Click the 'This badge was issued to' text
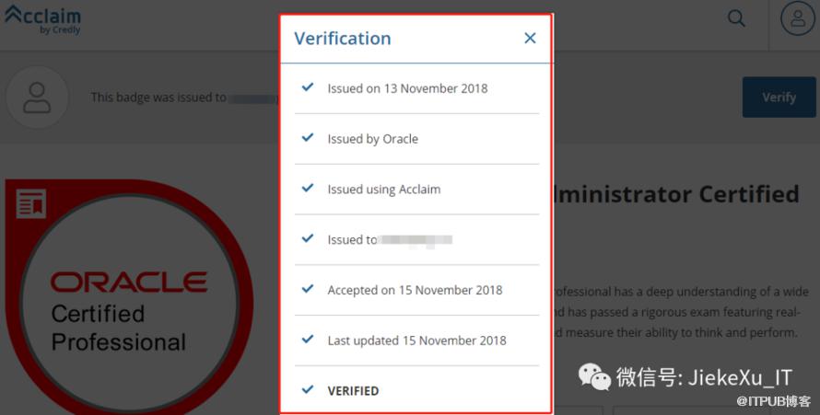The width and height of the screenshot is (820, 415). pos(158,97)
